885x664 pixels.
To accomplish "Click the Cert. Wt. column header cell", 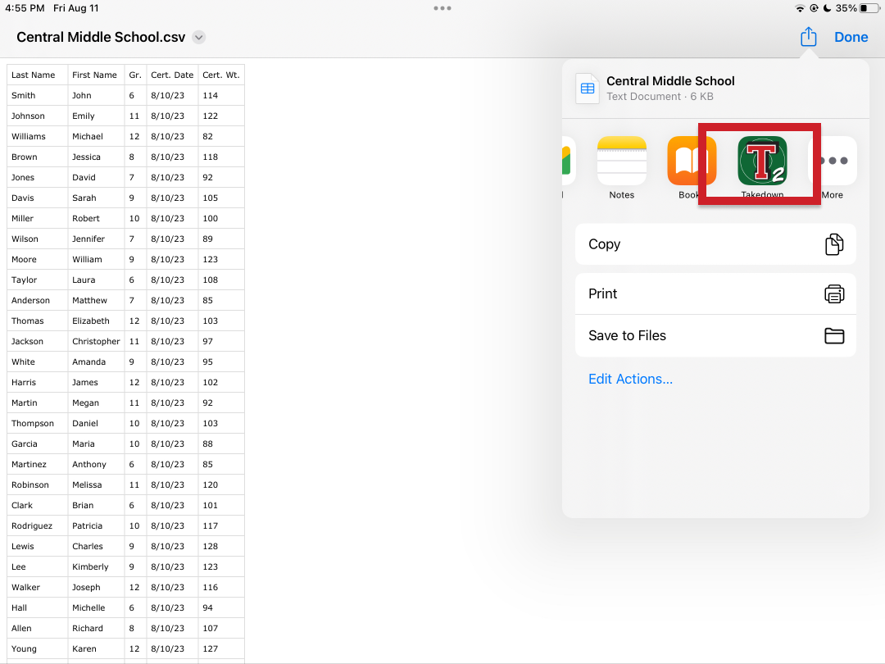I will [220, 75].
